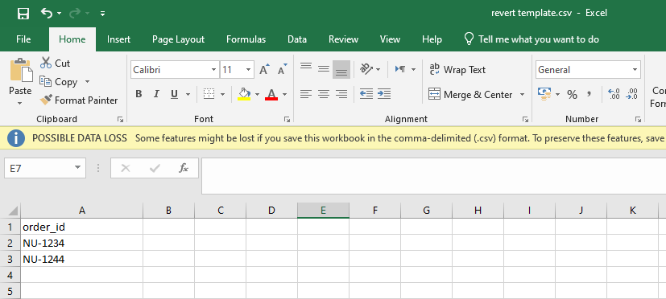This screenshot has width=666, height=299.
Task: Open the Data ribbon tab
Action: point(297,39)
